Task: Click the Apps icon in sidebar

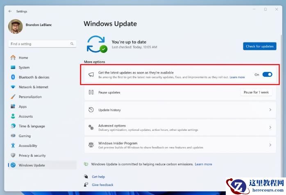Action: point(13,106)
